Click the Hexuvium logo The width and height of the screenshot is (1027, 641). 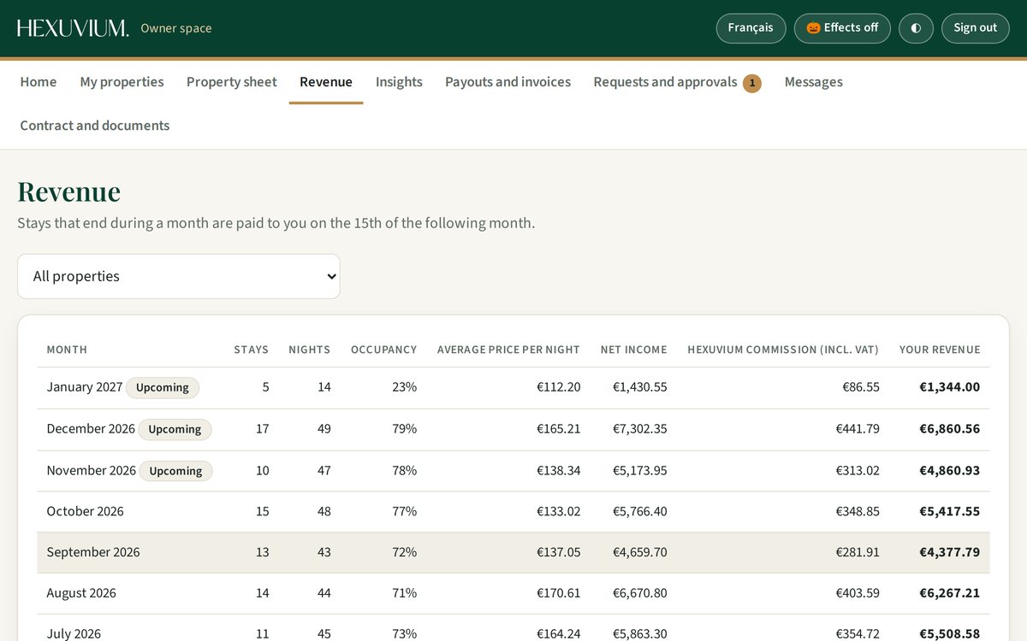(73, 28)
